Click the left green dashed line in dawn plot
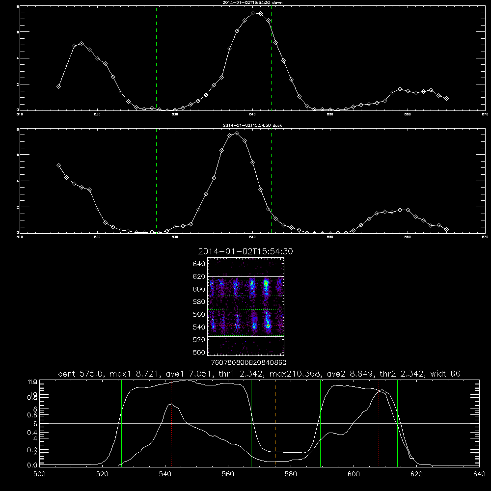Viewport: 491px width, 491px height. (156, 58)
